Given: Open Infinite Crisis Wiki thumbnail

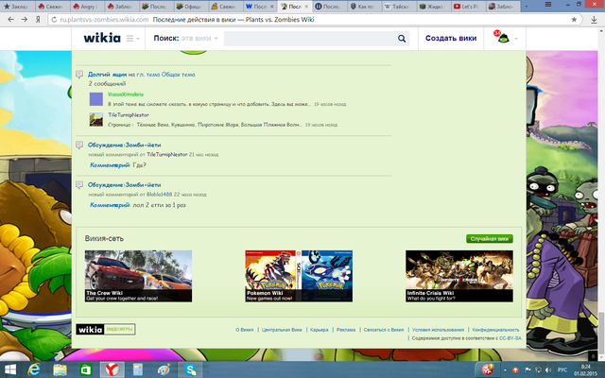Looking at the screenshot, I should coord(459,276).
